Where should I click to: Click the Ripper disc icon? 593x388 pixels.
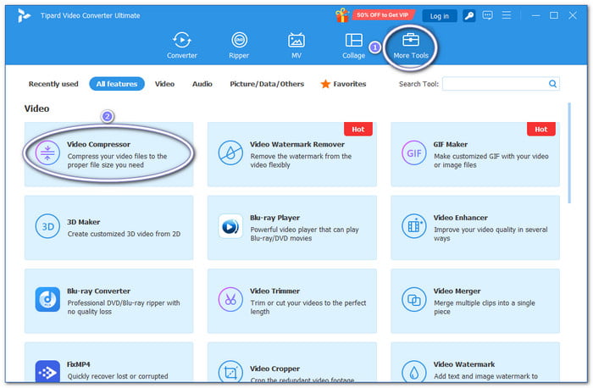point(239,39)
